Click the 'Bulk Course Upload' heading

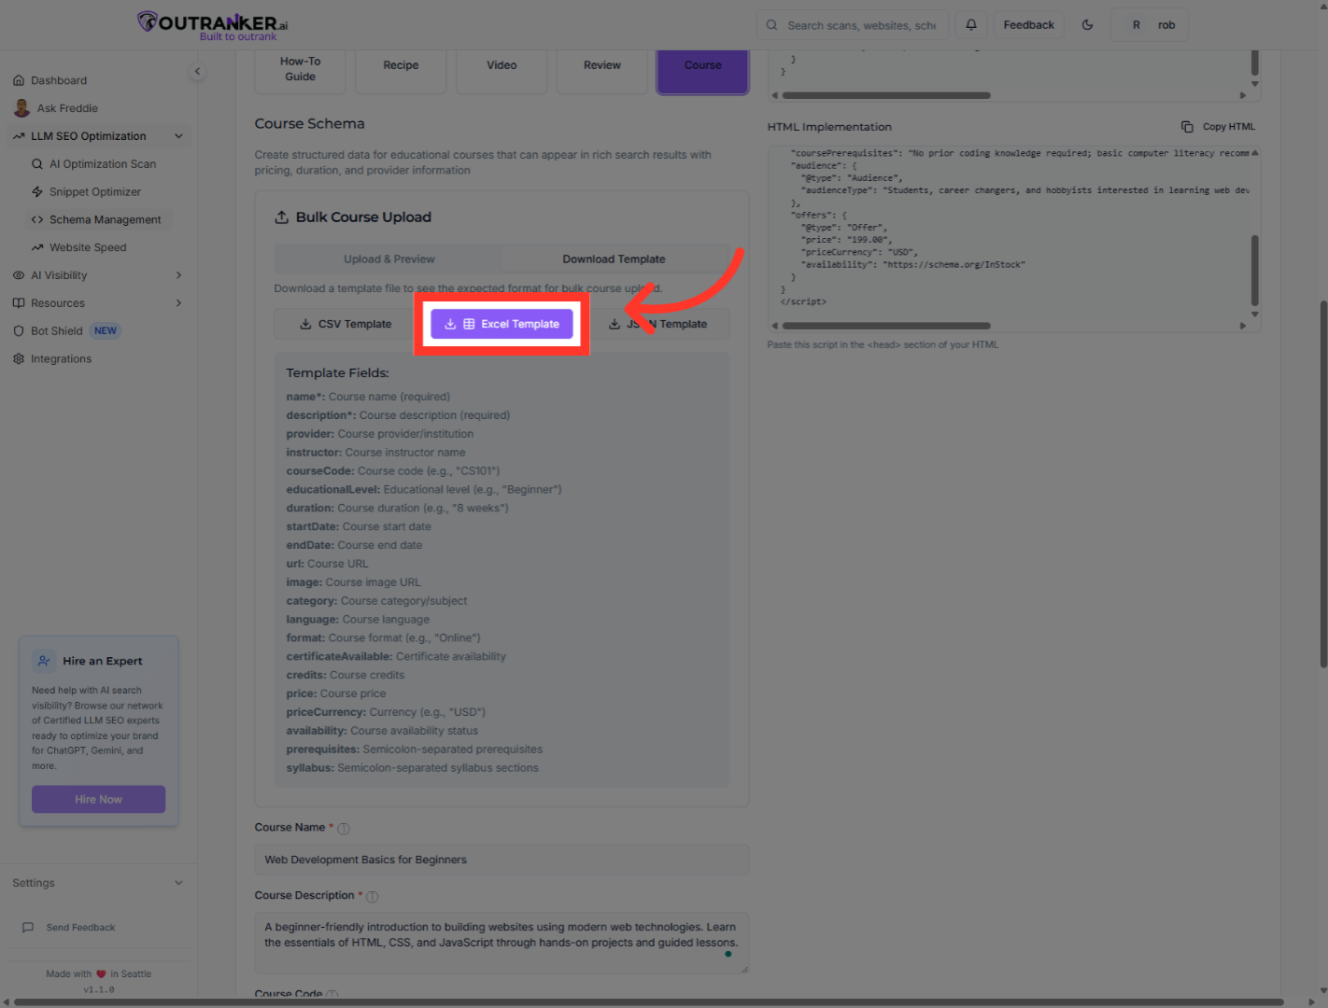pos(363,217)
